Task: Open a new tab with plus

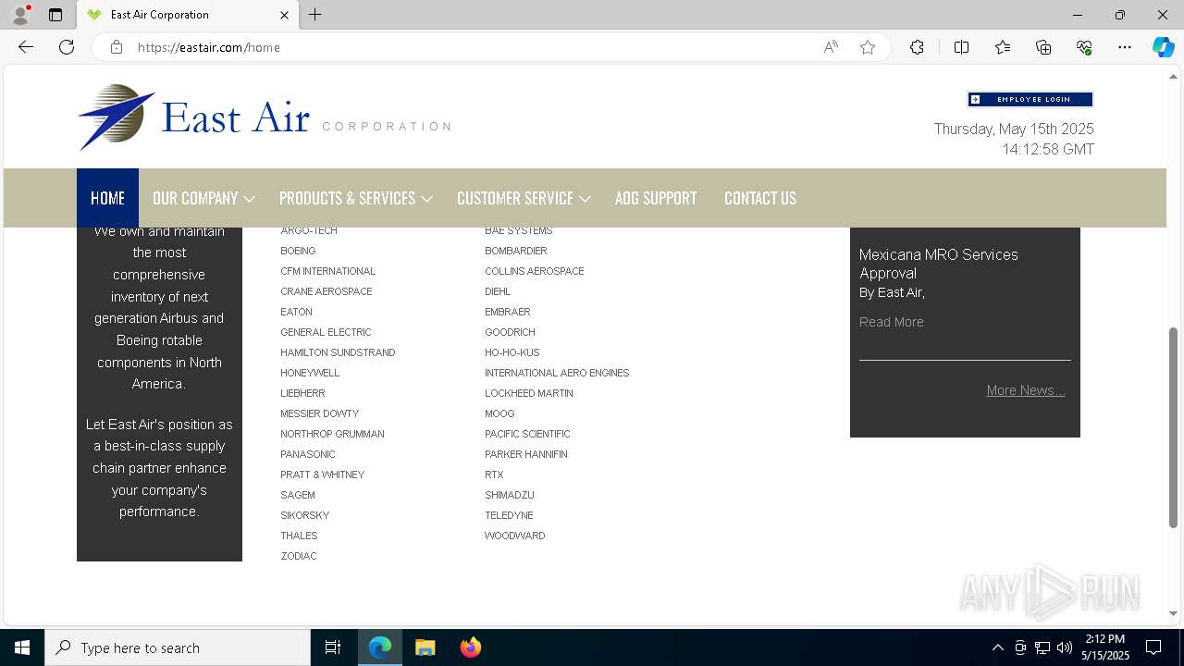Action: 315,15
